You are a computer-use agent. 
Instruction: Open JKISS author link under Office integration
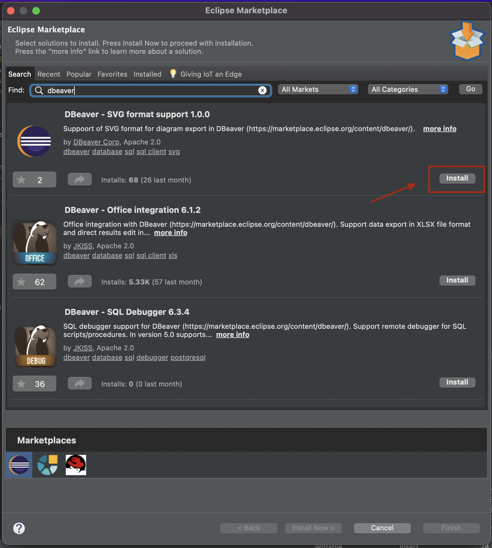pos(83,246)
